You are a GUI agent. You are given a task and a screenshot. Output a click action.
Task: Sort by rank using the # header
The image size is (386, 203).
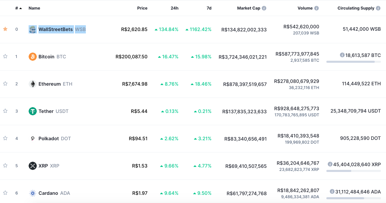[18, 8]
